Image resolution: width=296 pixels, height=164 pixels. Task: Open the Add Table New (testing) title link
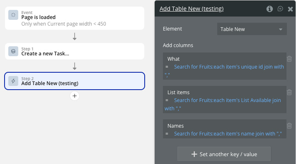[192, 9]
